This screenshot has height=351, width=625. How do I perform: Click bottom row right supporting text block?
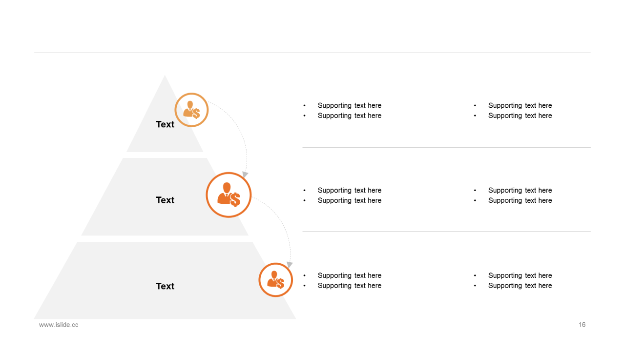coord(520,280)
